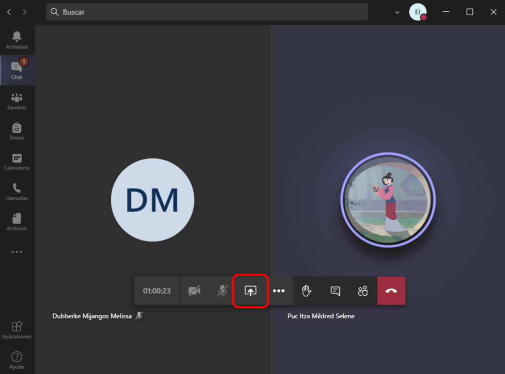The width and height of the screenshot is (505, 374).
Task: Unmute the microphone
Action: coord(222,291)
